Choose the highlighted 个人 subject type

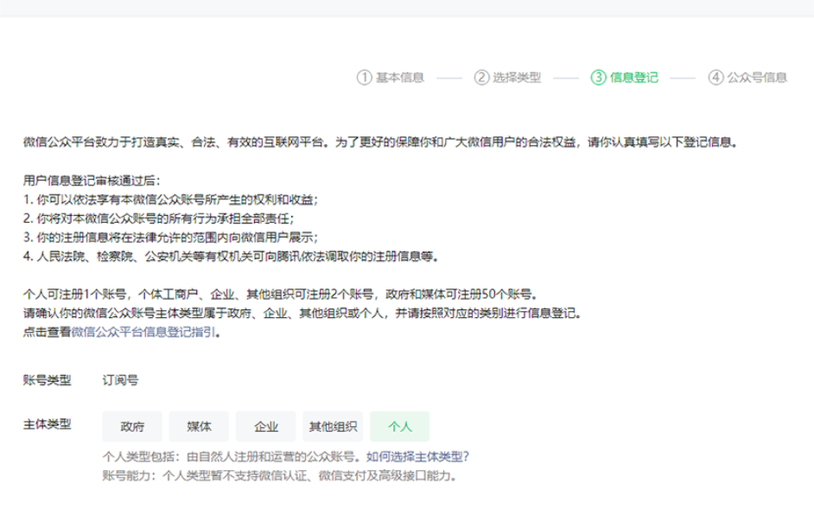(400, 426)
